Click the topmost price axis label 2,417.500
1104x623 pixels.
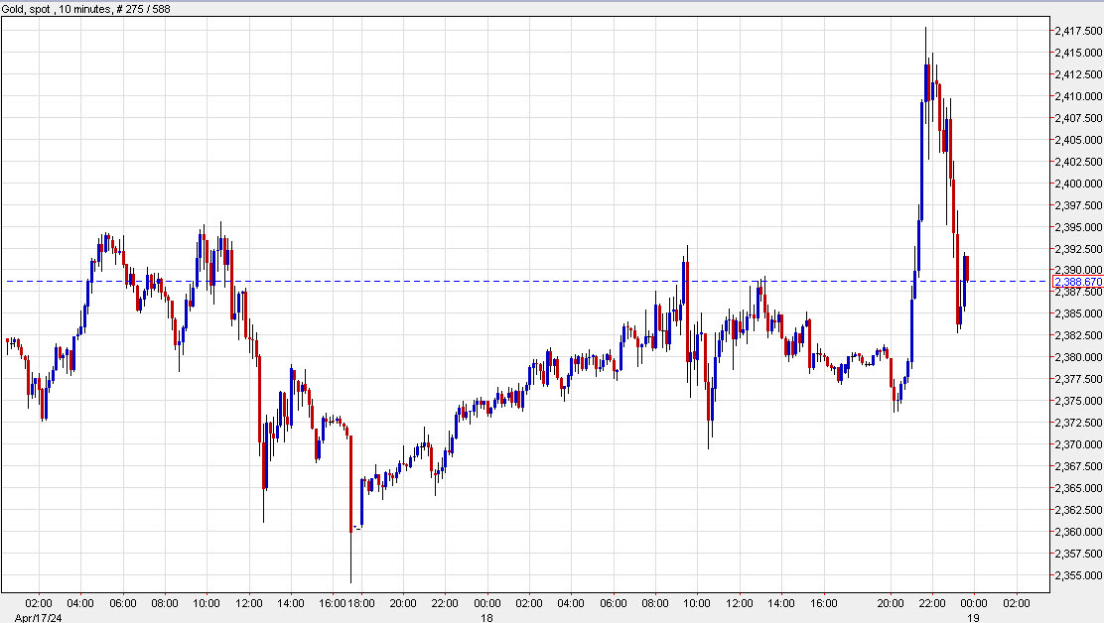tap(1078, 31)
